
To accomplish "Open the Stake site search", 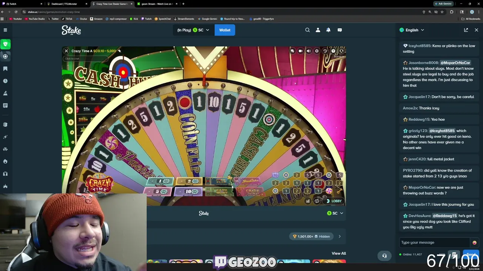I will pyautogui.click(x=308, y=30).
